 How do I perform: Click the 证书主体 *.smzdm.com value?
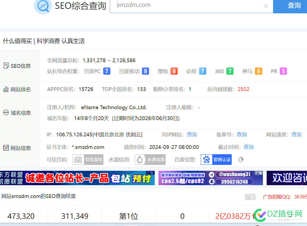click(x=88, y=147)
